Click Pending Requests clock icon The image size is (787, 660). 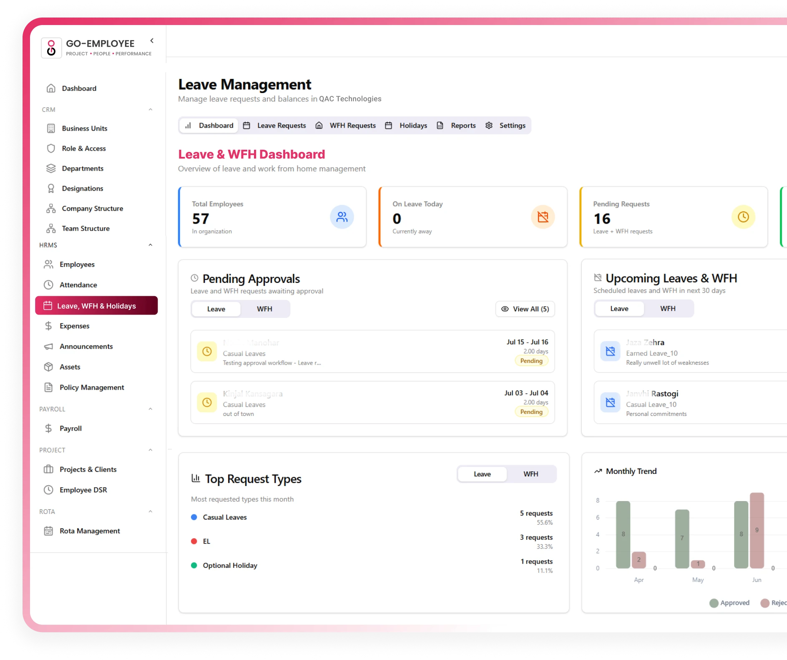(x=743, y=217)
